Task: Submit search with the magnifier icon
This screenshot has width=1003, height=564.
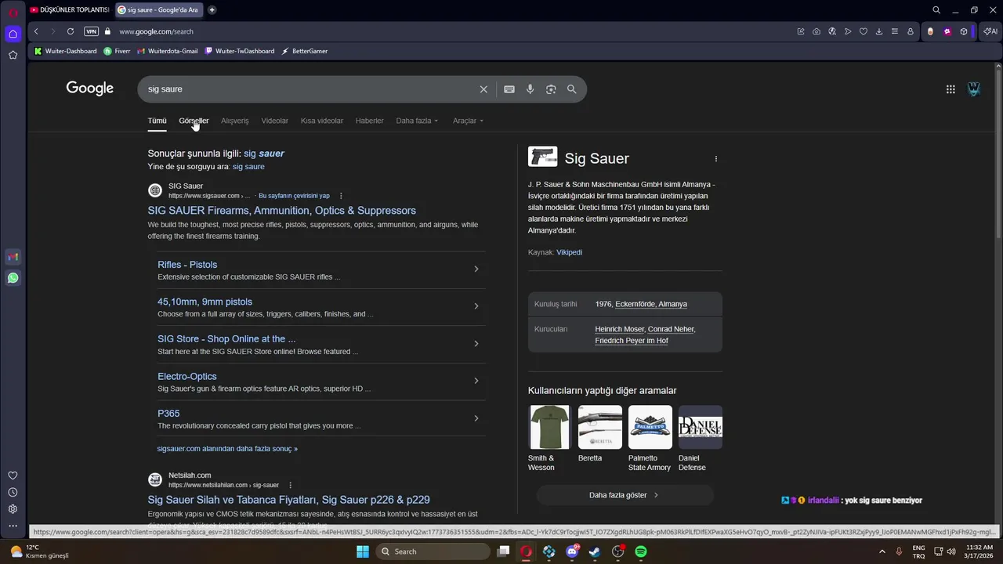Action: [x=572, y=89]
